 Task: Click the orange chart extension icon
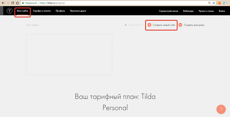pyautogui.click(x=219, y=3)
